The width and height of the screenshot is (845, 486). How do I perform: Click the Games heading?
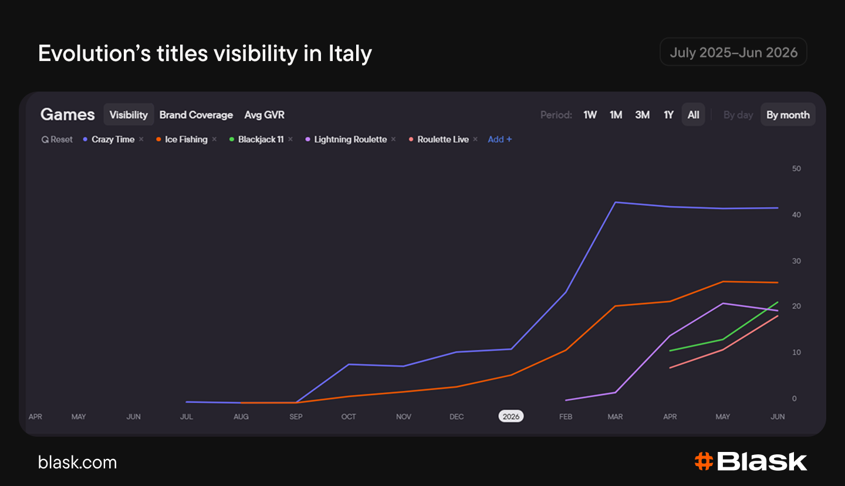click(x=67, y=114)
